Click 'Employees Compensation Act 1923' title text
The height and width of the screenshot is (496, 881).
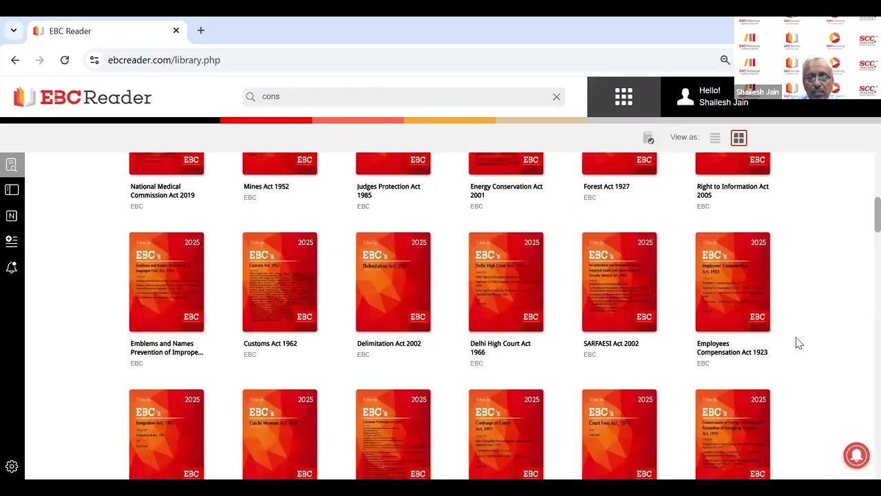click(x=732, y=348)
